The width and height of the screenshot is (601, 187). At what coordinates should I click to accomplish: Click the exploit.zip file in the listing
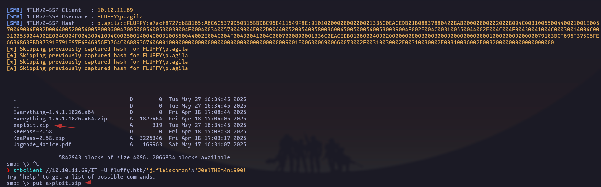tap(31, 125)
